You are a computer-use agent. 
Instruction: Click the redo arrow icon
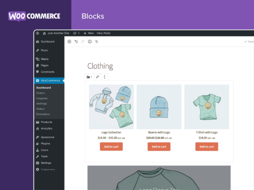point(83,41)
